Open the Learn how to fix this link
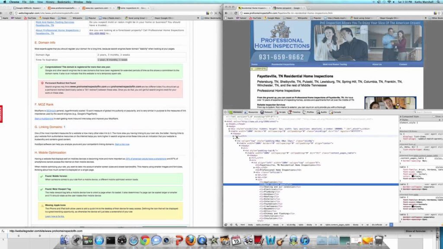The height and width of the screenshot is (249, 443). [x=55, y=216]
